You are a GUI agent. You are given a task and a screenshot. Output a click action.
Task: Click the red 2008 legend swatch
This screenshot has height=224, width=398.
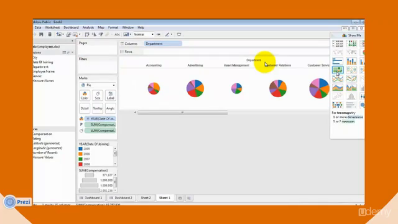click(80, 164)
